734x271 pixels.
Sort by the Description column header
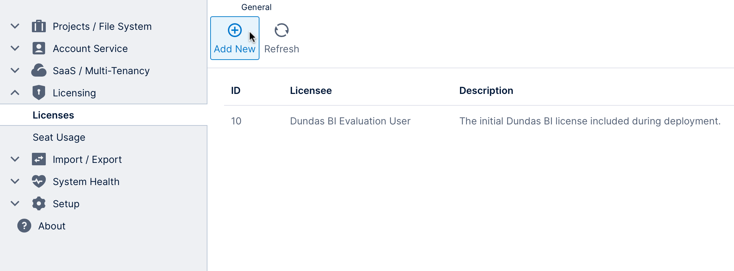[486, 90]
